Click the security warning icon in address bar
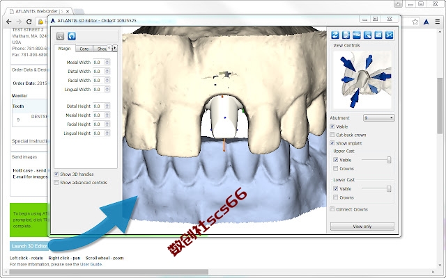This screenshot has height=278, width=446. pyautogui.click(x=41, y=22)
